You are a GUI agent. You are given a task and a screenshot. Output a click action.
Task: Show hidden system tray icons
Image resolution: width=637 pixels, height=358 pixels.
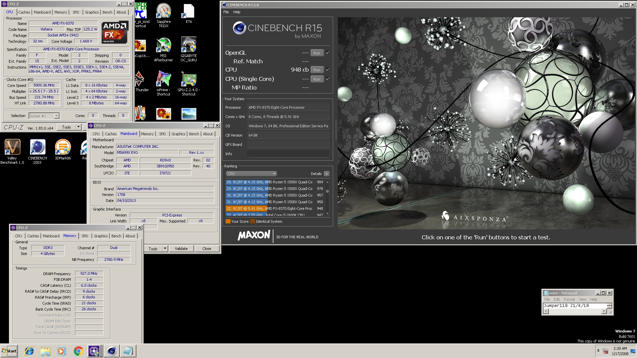[x=598, y=350]
